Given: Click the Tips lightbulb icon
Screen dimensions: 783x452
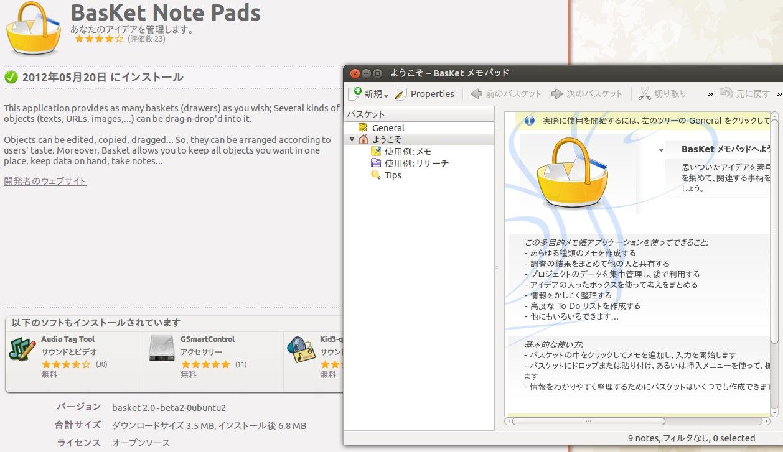Looking at the screenshot, I should point(375,175).
